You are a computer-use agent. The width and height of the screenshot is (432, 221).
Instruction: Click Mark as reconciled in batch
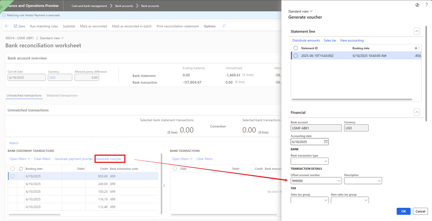tap(132, 26)
